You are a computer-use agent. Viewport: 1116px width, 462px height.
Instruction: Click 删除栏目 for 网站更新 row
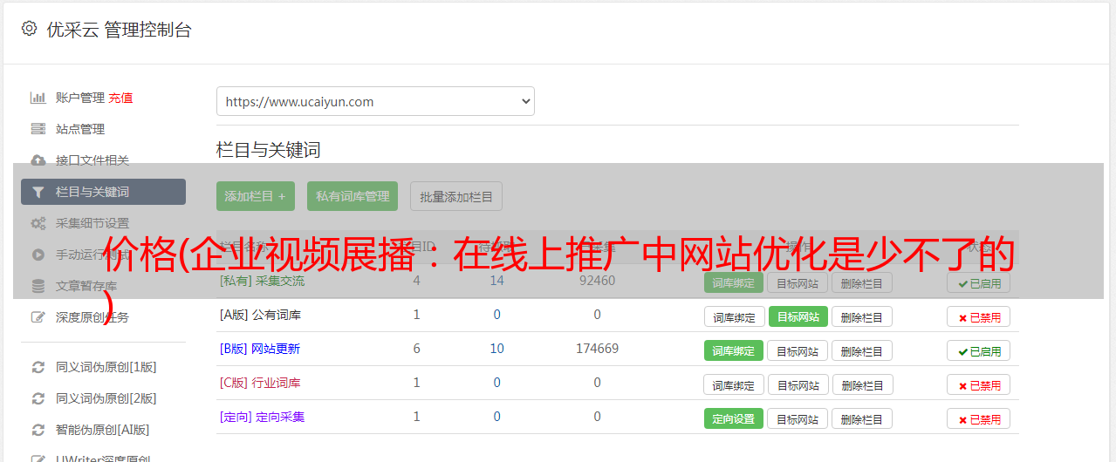tap(862, 350)
